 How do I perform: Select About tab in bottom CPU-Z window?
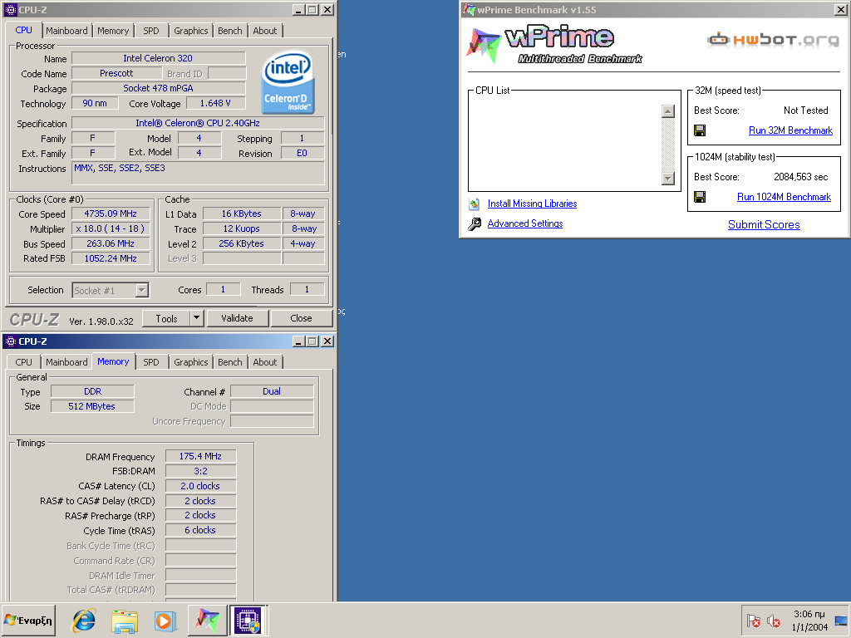pyautogui.click(x=265, y=362)
